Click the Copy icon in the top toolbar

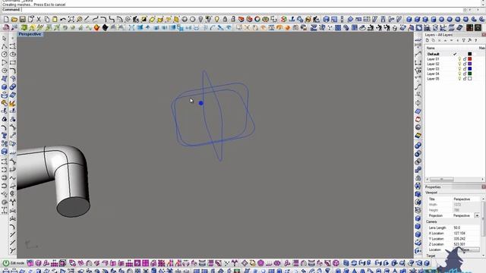[47, 19]
